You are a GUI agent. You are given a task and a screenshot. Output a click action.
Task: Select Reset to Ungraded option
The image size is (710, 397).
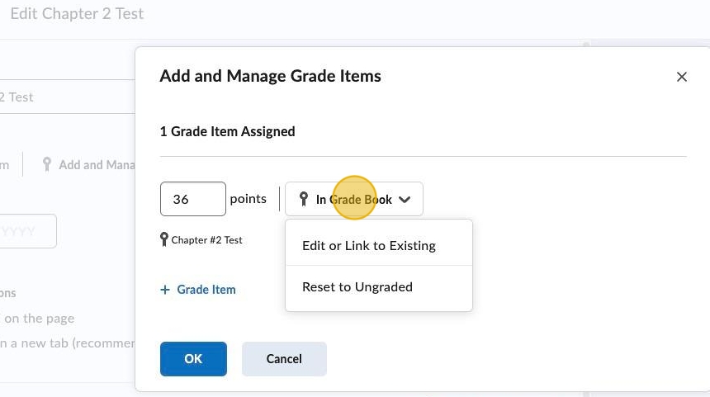click(x=357, y=287)
